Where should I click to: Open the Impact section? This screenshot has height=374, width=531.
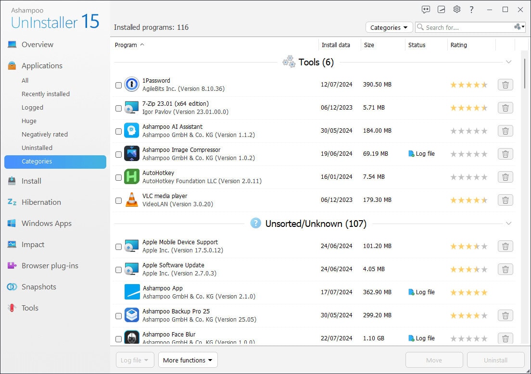click(x=33, y=244)
